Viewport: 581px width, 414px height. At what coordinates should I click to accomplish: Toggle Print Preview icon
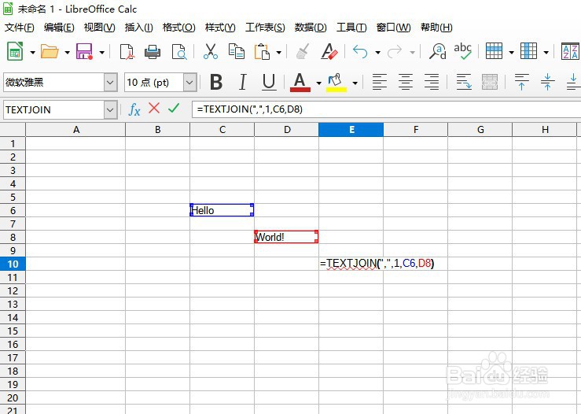point(179,52)
